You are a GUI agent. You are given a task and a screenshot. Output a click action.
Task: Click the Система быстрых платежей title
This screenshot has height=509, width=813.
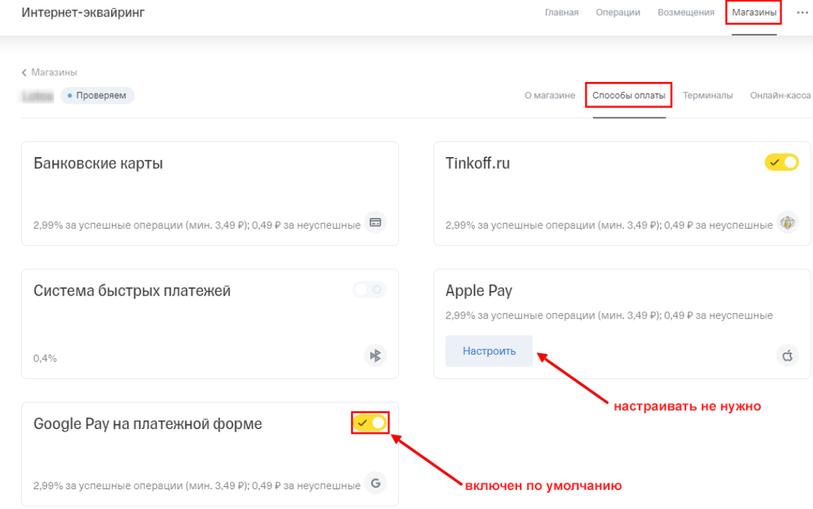132,291
